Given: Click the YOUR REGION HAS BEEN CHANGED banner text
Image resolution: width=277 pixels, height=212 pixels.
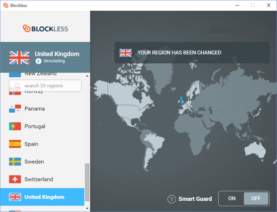Looking at the screenshot, I should (179, 53).
